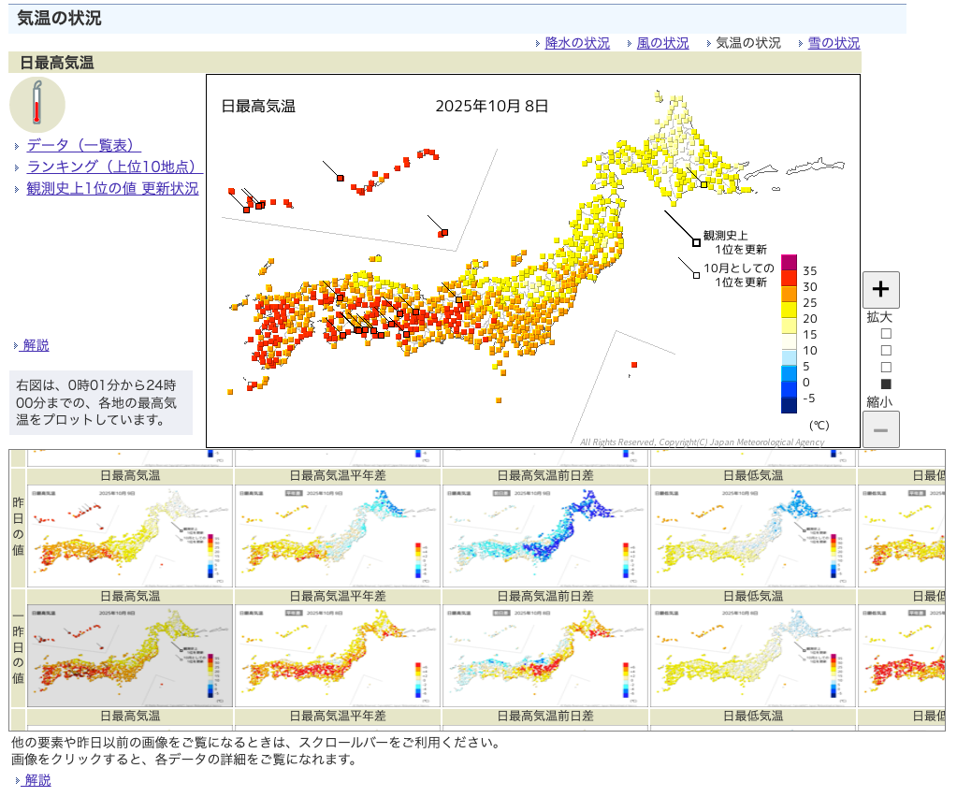
Task: Click the 観測史上1位を更新 legend marker square
Action: point(696,242)
